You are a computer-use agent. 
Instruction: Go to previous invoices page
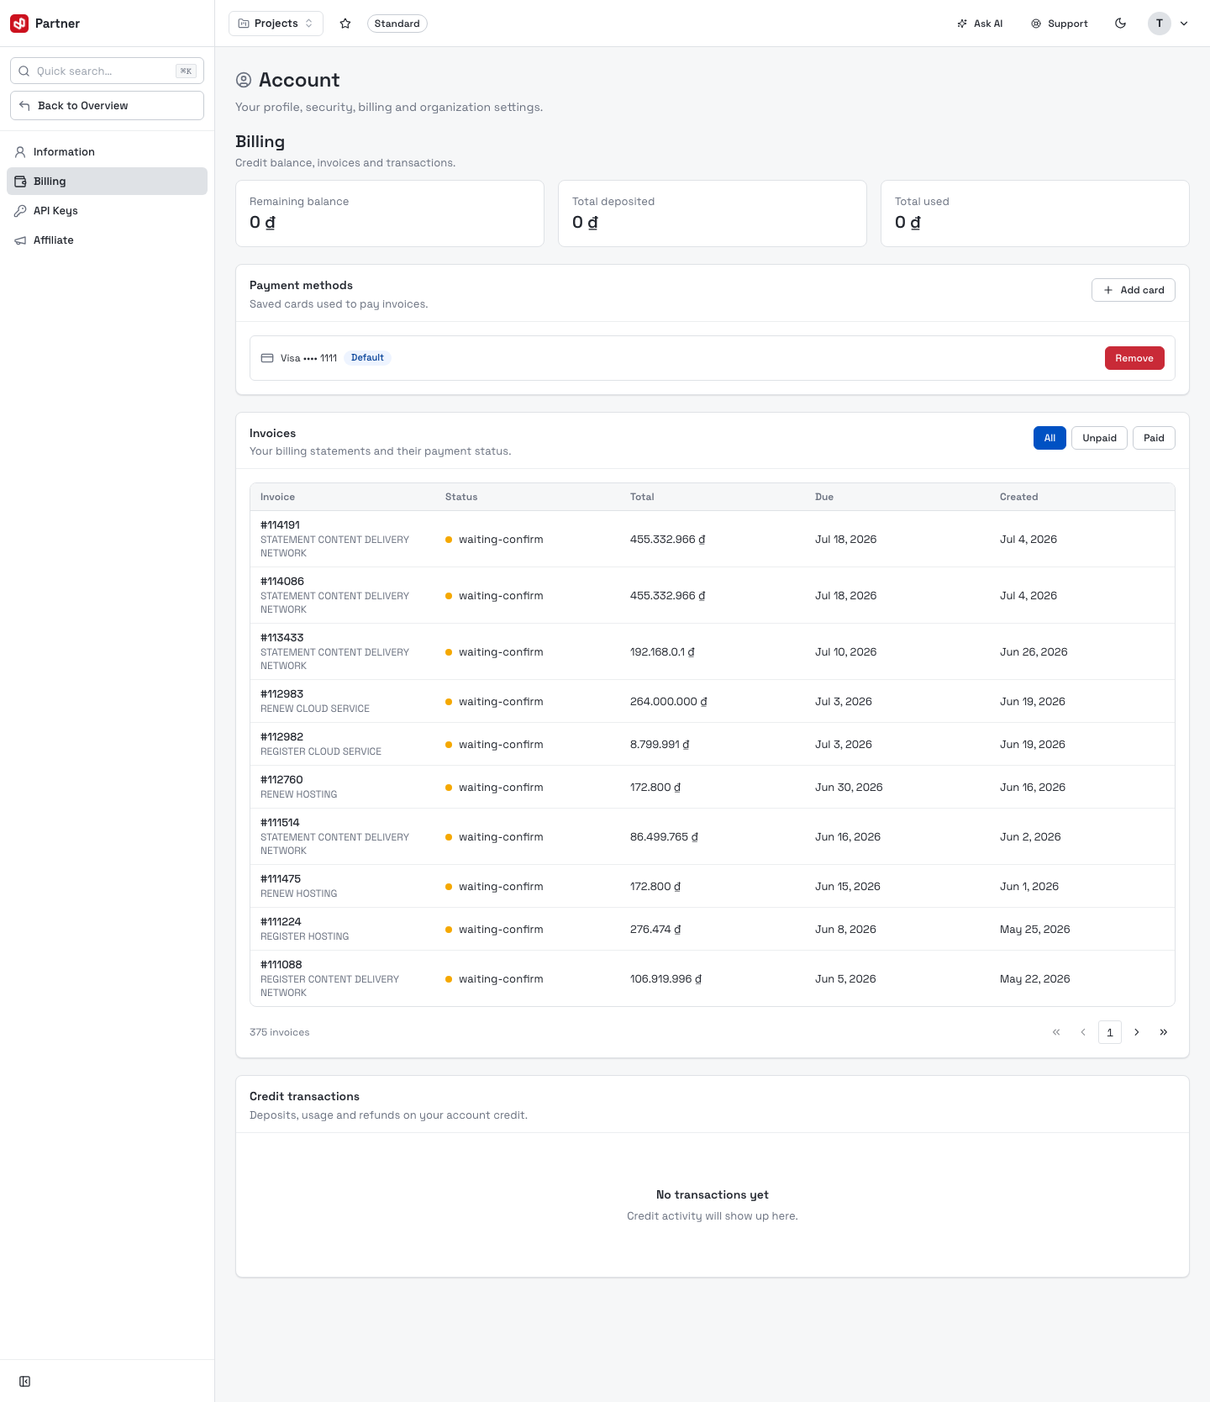(1083, 1032)
